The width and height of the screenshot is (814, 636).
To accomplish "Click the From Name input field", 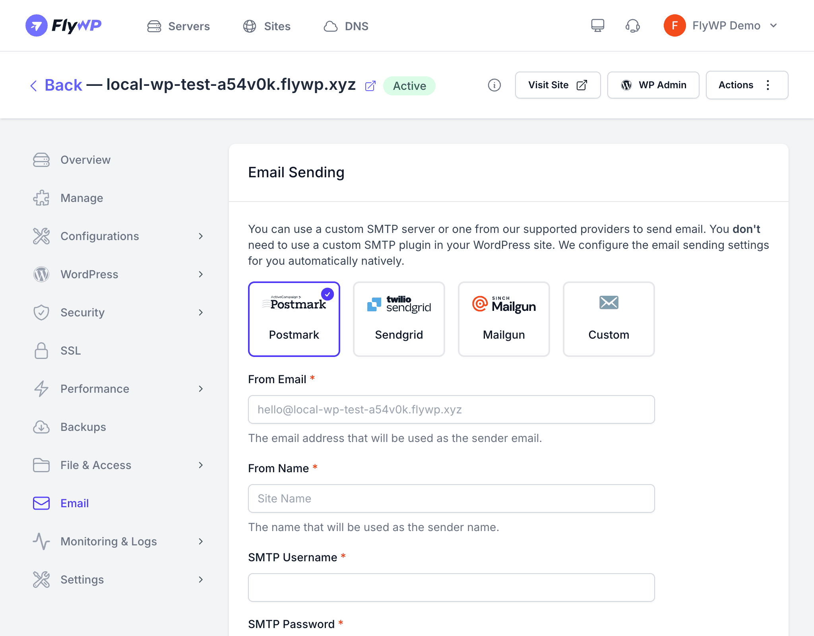I will [x=452, y=498].
